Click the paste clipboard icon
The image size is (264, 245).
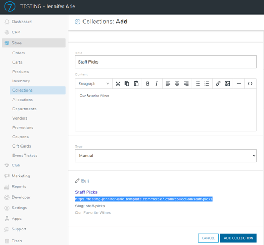pyautogui.click(x=136, y=83)
